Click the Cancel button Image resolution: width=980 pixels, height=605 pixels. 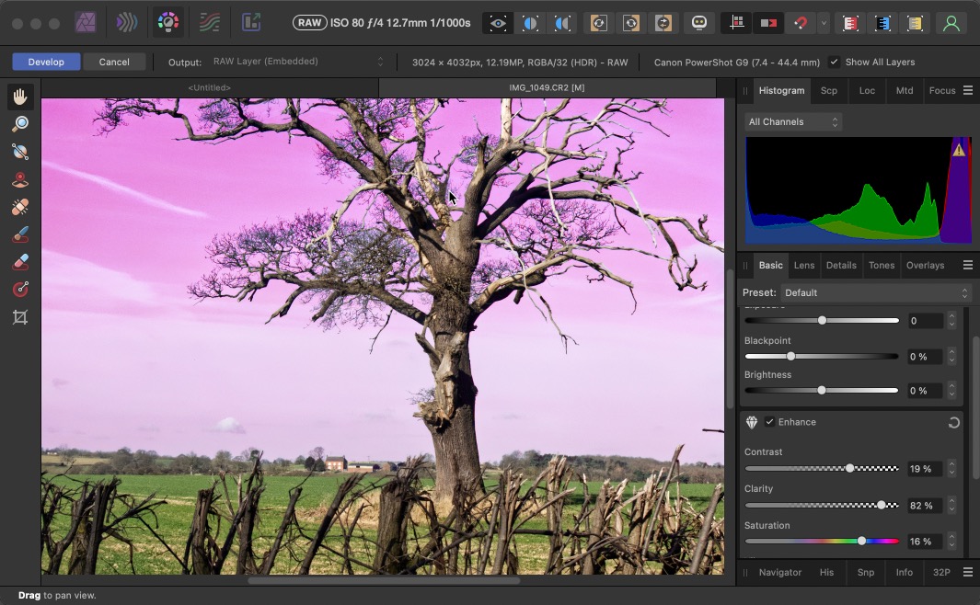pos(114,62)
